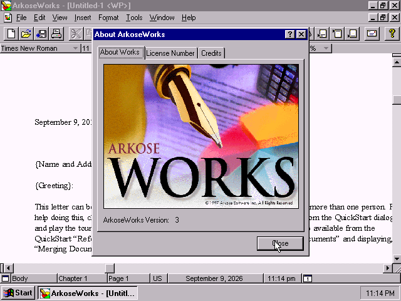Image resolution: width=401 pixels, height=301 pixels.
Task: Switch to the License Number tab
Action: 170,53
